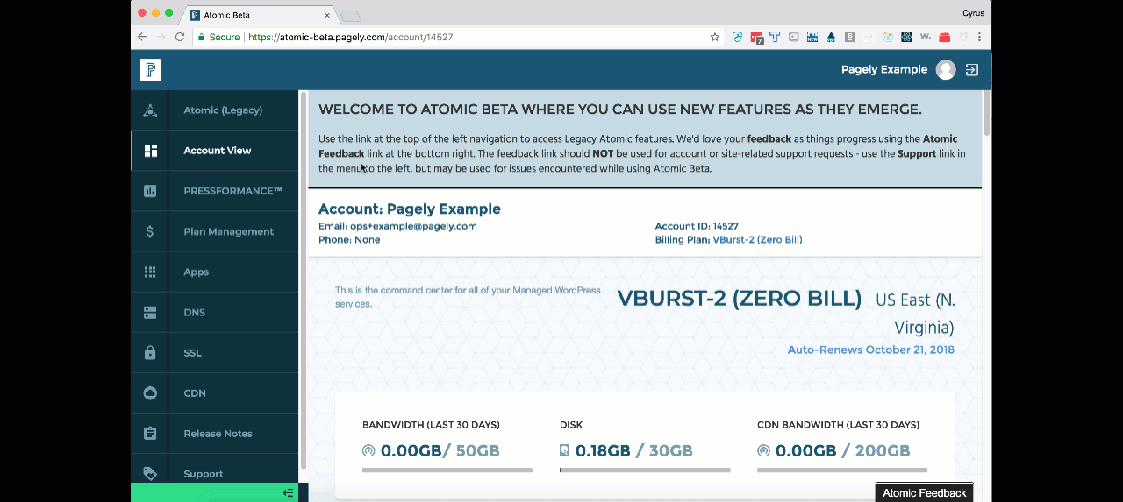
Task: Click the sidebar scrollbar
Action: pos(303,280)
